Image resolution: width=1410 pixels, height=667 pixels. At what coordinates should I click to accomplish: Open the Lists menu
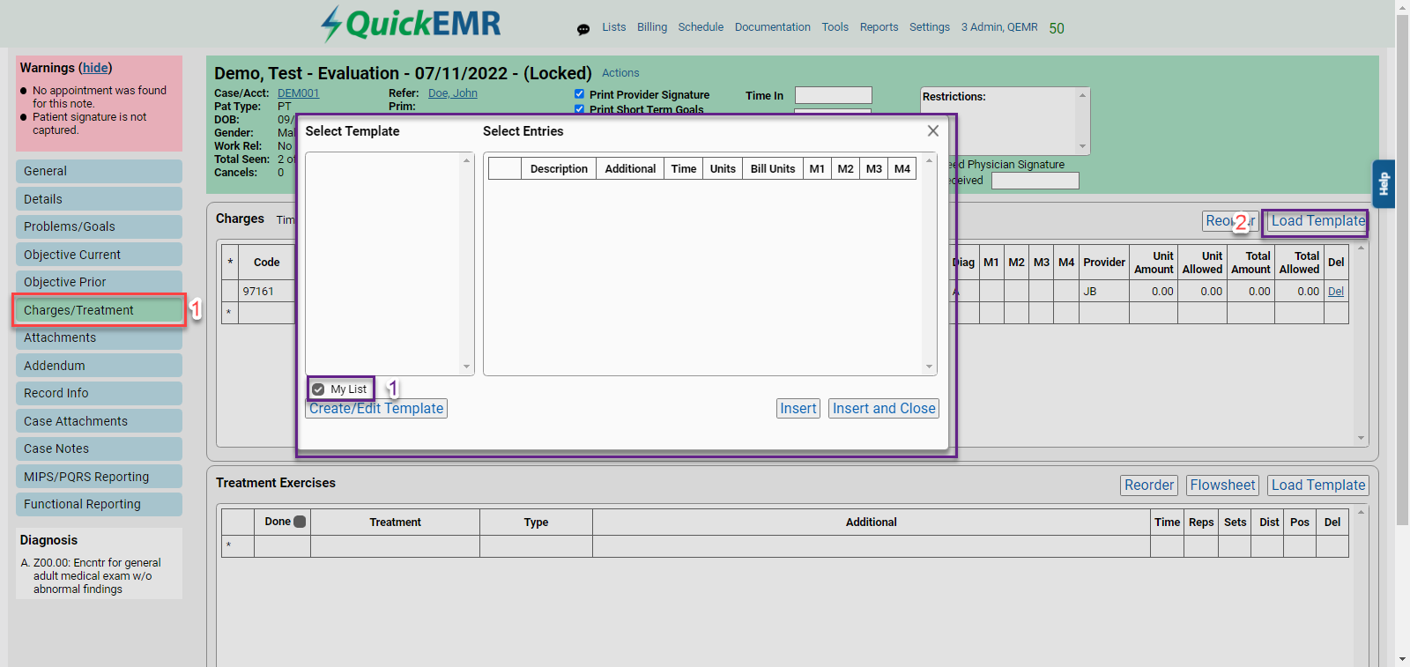pyautogui.click(x=614, y=27)
